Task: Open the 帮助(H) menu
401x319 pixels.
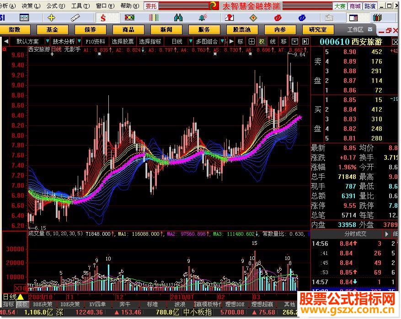Action: tap(130, 5)
